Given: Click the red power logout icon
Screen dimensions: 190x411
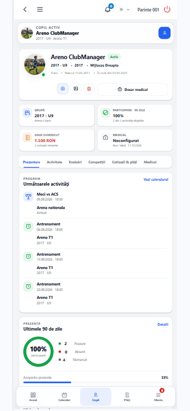Looking at the screenshot, I should 167,9.
